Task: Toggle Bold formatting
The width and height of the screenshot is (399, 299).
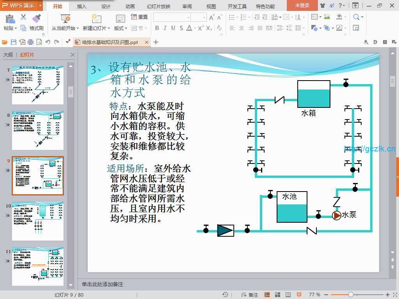Action: pyautogui.click(x=157, y=28)
